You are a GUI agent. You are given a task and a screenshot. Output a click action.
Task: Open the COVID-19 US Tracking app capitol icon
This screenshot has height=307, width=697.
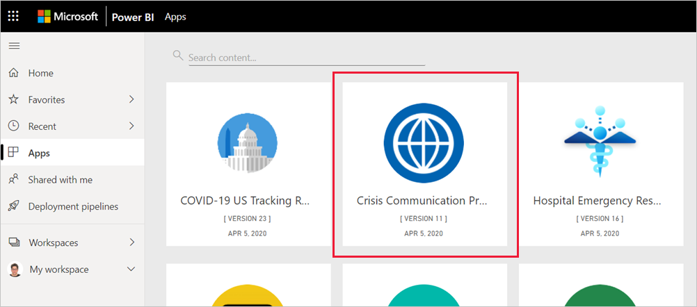pyautogui.click(x=248, y=144)
